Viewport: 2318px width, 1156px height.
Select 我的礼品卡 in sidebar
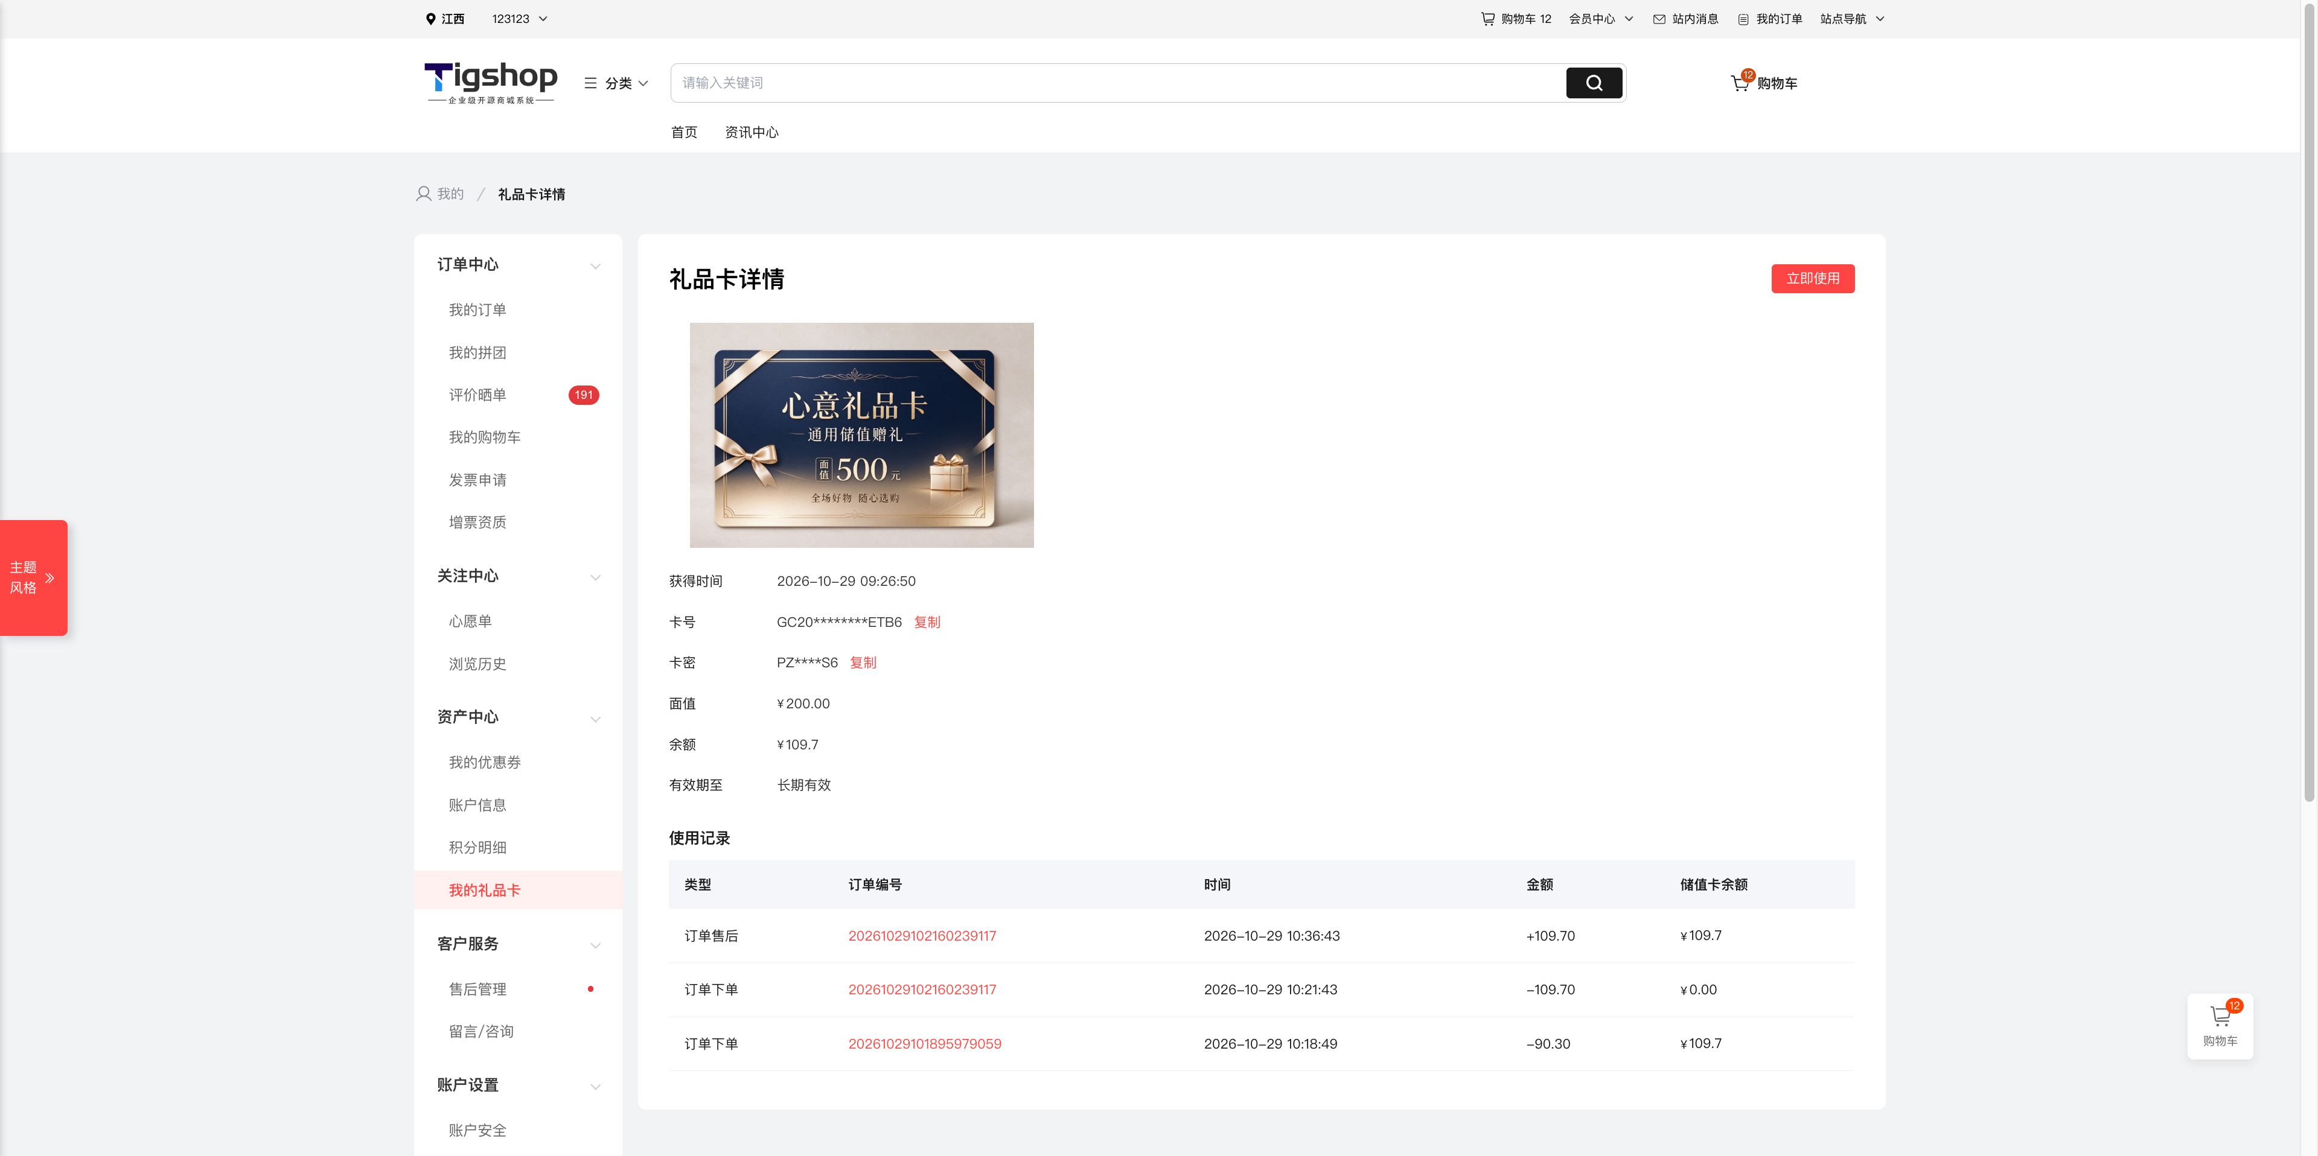coord(519,890)
